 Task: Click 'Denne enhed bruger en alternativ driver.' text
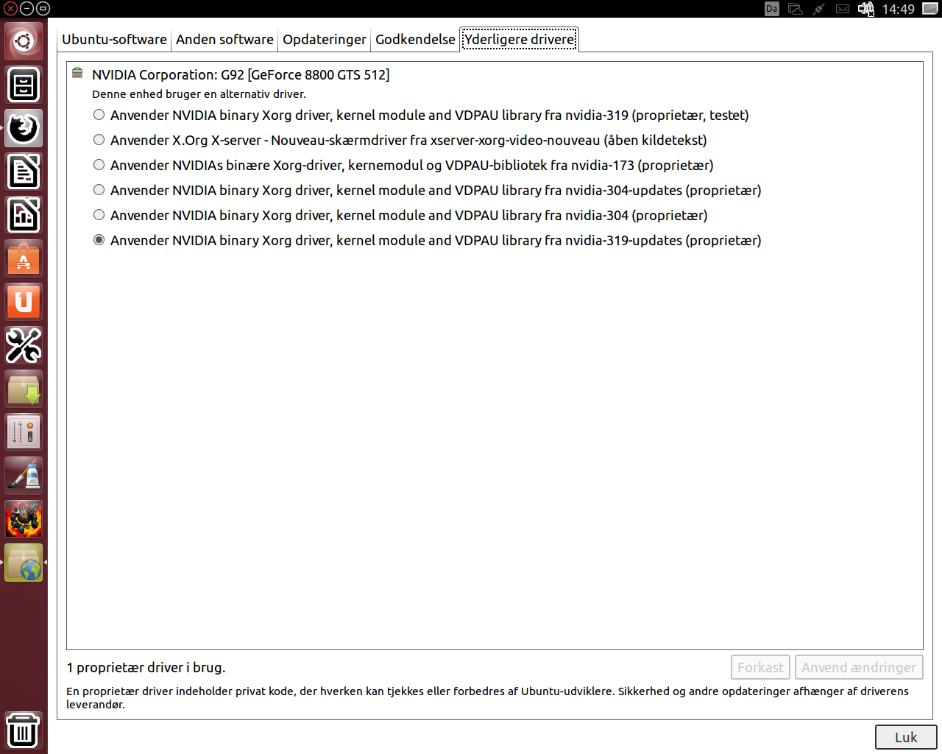pyautogui.click(x=199, y=94)
